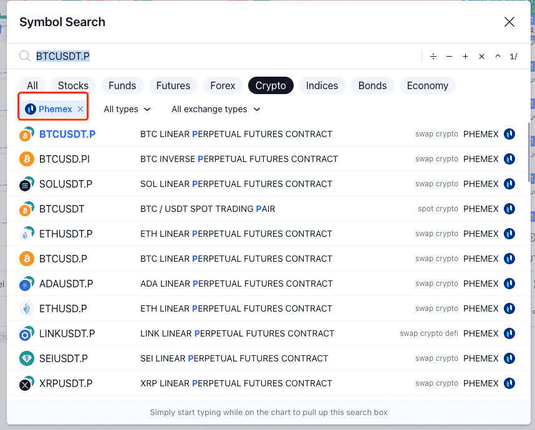Select the Futures category tab
The image size is (535, 430).
[x=173, y=85]
